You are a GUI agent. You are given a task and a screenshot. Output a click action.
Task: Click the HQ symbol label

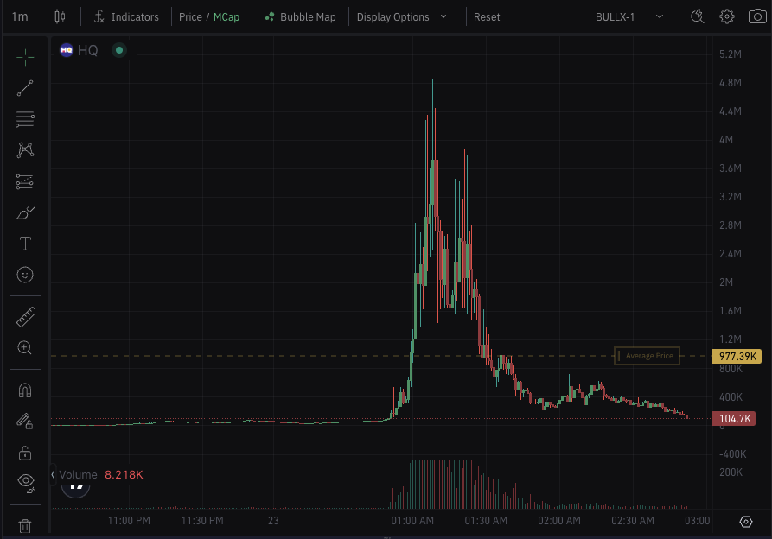tap(87, 50)
